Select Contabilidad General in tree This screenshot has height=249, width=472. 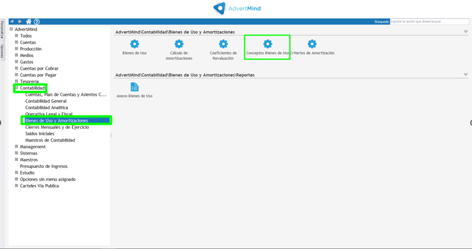[46, 101]
